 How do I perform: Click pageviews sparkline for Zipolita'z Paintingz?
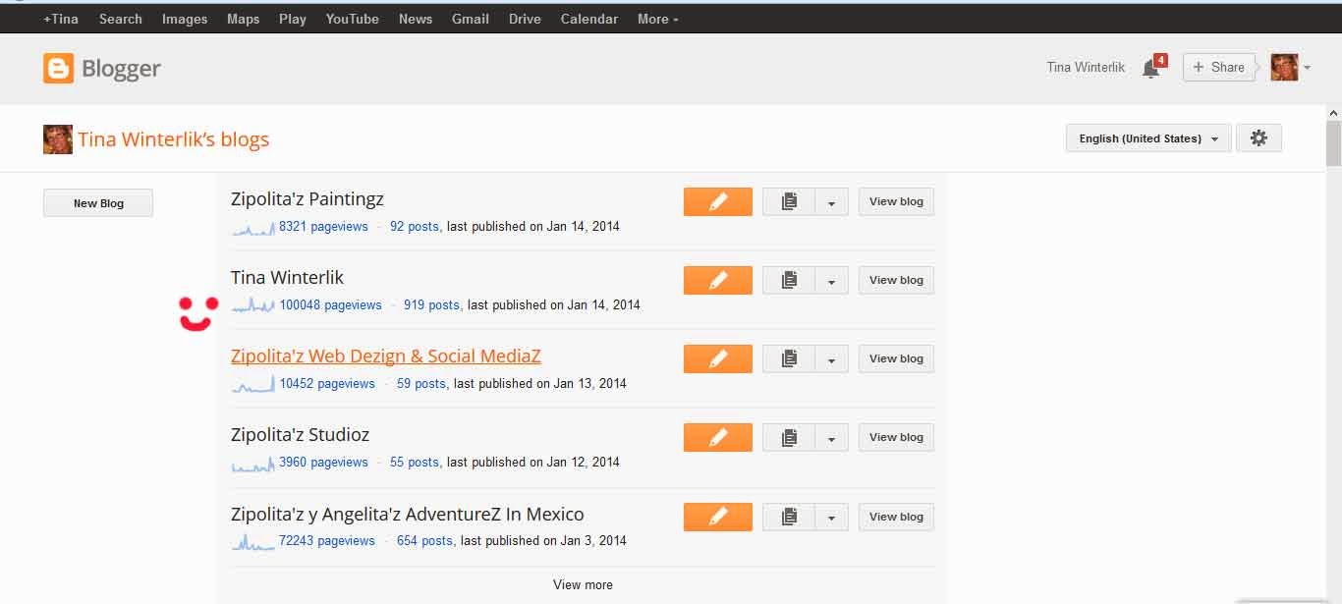pyautogui.click(x=253, y=228)
